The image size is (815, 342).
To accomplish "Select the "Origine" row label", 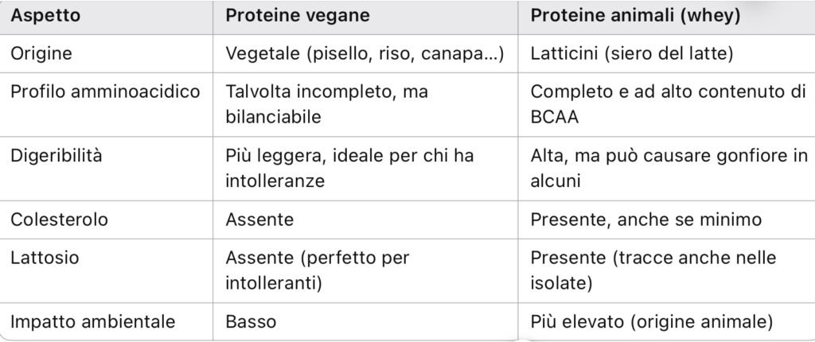I will point(41,54).
